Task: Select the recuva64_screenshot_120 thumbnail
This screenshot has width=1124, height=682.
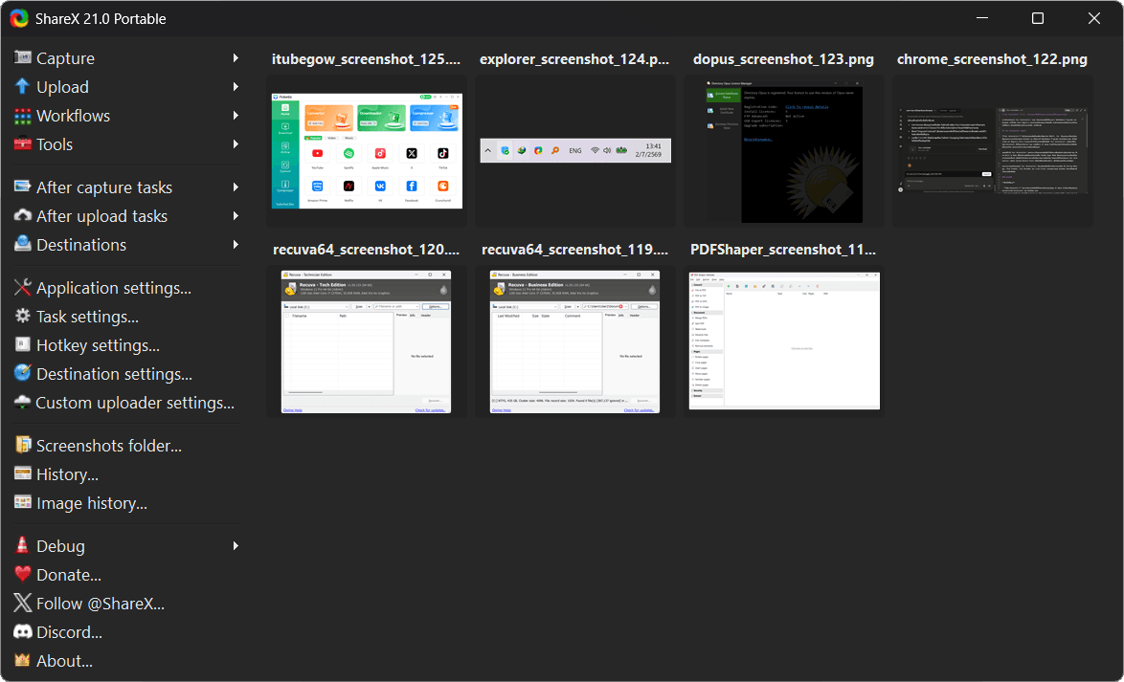Action: click(x=367, y=341)
